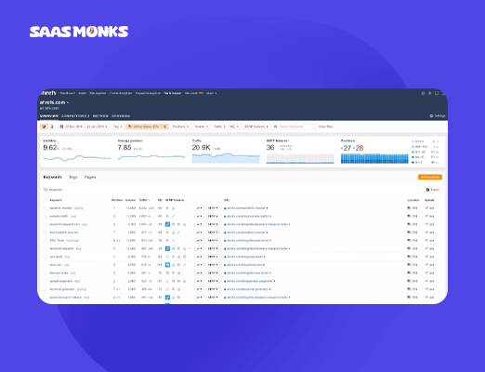Screen dimensions: 485x372
Task: Click the highlighted SERP feature icon for local seo row
Action: point(167,265)
